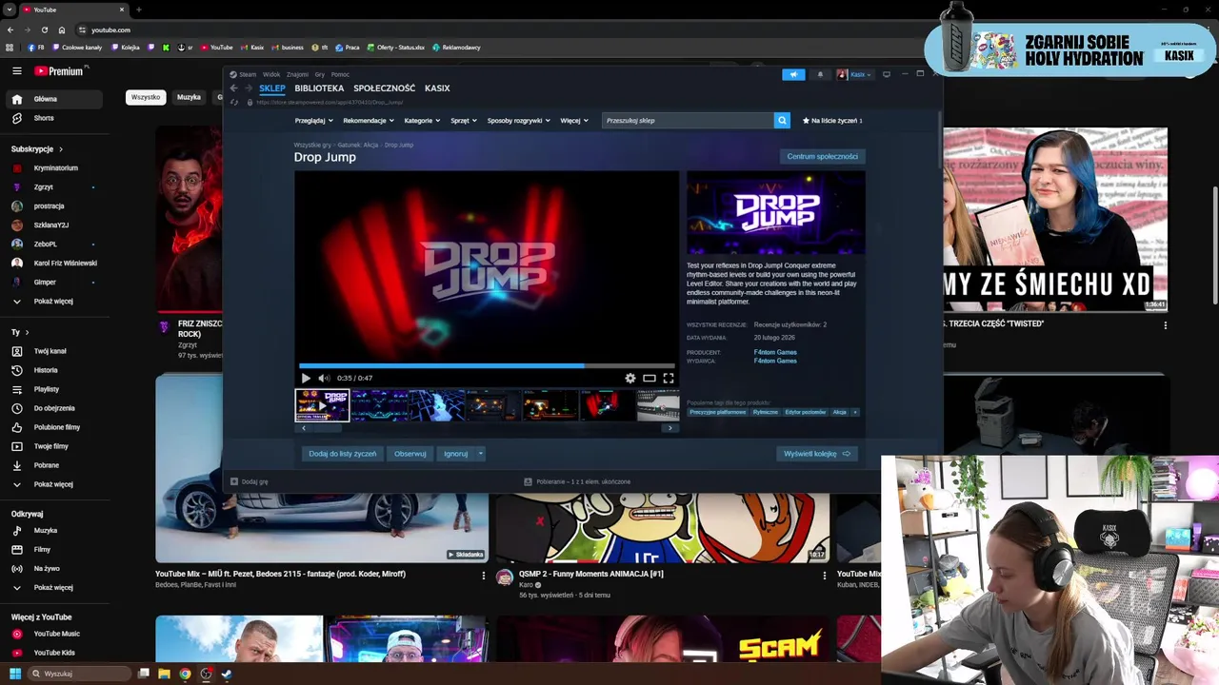1219x685 pixels.
Task: Open the producer F4ntom Games link
Action: 775,352
